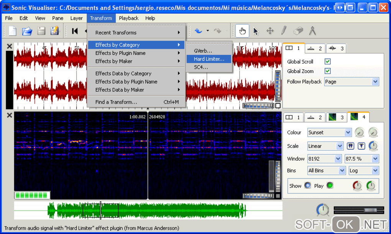Choose the Measure compass tool
The height and width of the screenshot is (234, 391).
click(x=312, y=31)
